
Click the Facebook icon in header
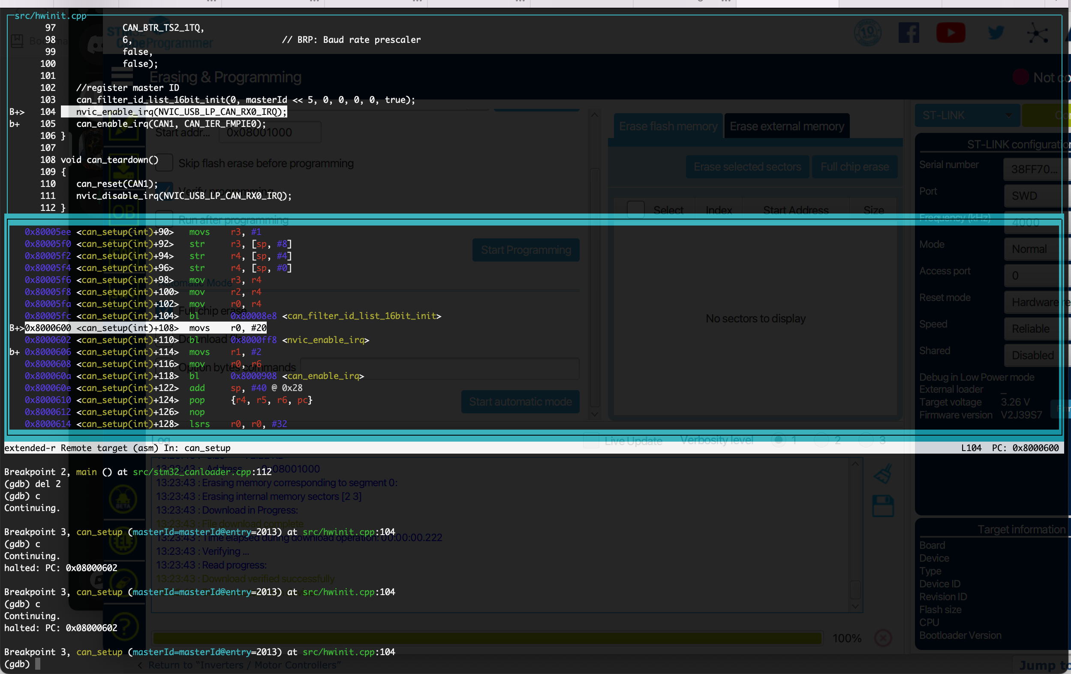(x=908, y=33)
